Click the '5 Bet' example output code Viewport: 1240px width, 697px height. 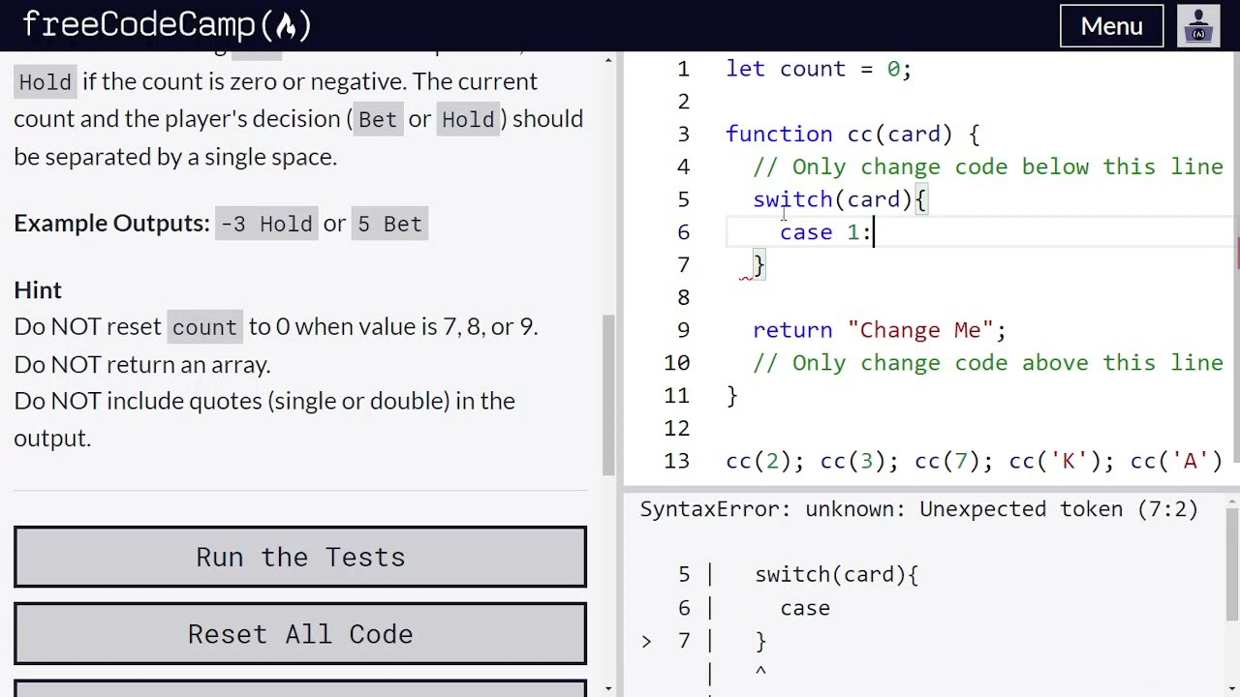click(x=389, y=224)
